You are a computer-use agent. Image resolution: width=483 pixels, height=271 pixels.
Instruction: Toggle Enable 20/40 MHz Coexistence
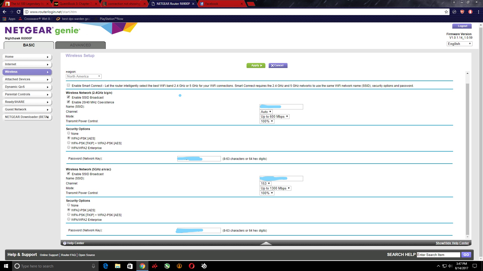click(68, 102)
